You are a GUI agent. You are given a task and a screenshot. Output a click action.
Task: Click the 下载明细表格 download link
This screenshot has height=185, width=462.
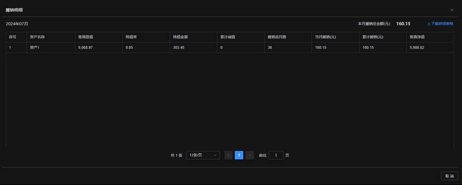(440, 24)
